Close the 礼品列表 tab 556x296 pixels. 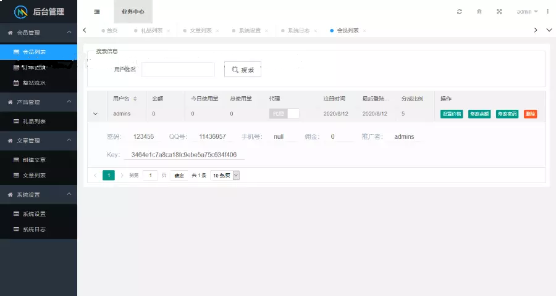click(169, 31)
